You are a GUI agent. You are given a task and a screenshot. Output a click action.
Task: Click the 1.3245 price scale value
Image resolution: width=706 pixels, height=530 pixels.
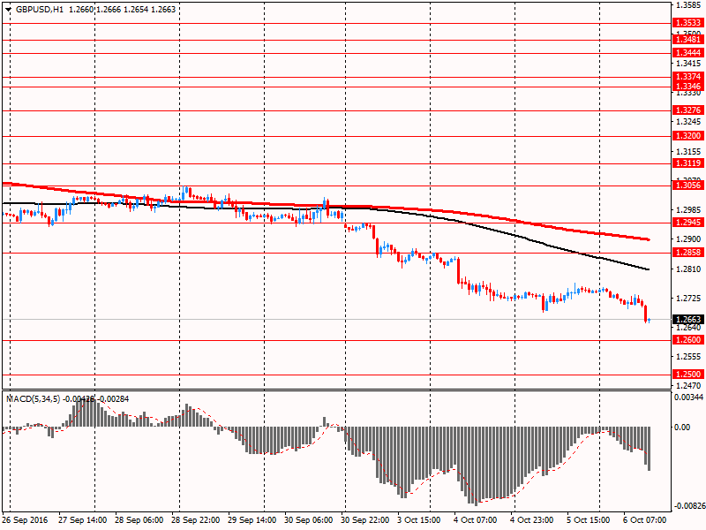689,122
